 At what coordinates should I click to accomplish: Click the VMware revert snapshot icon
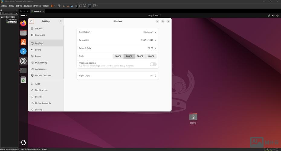(x=68, y=6)
